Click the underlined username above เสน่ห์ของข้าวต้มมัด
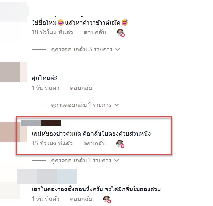213x206 pixels. pos(47,123)
